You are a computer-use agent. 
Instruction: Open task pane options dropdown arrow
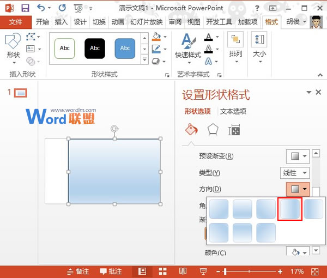(308, 92)
